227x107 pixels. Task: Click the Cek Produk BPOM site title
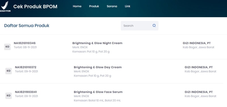click(x=35, y=6)
